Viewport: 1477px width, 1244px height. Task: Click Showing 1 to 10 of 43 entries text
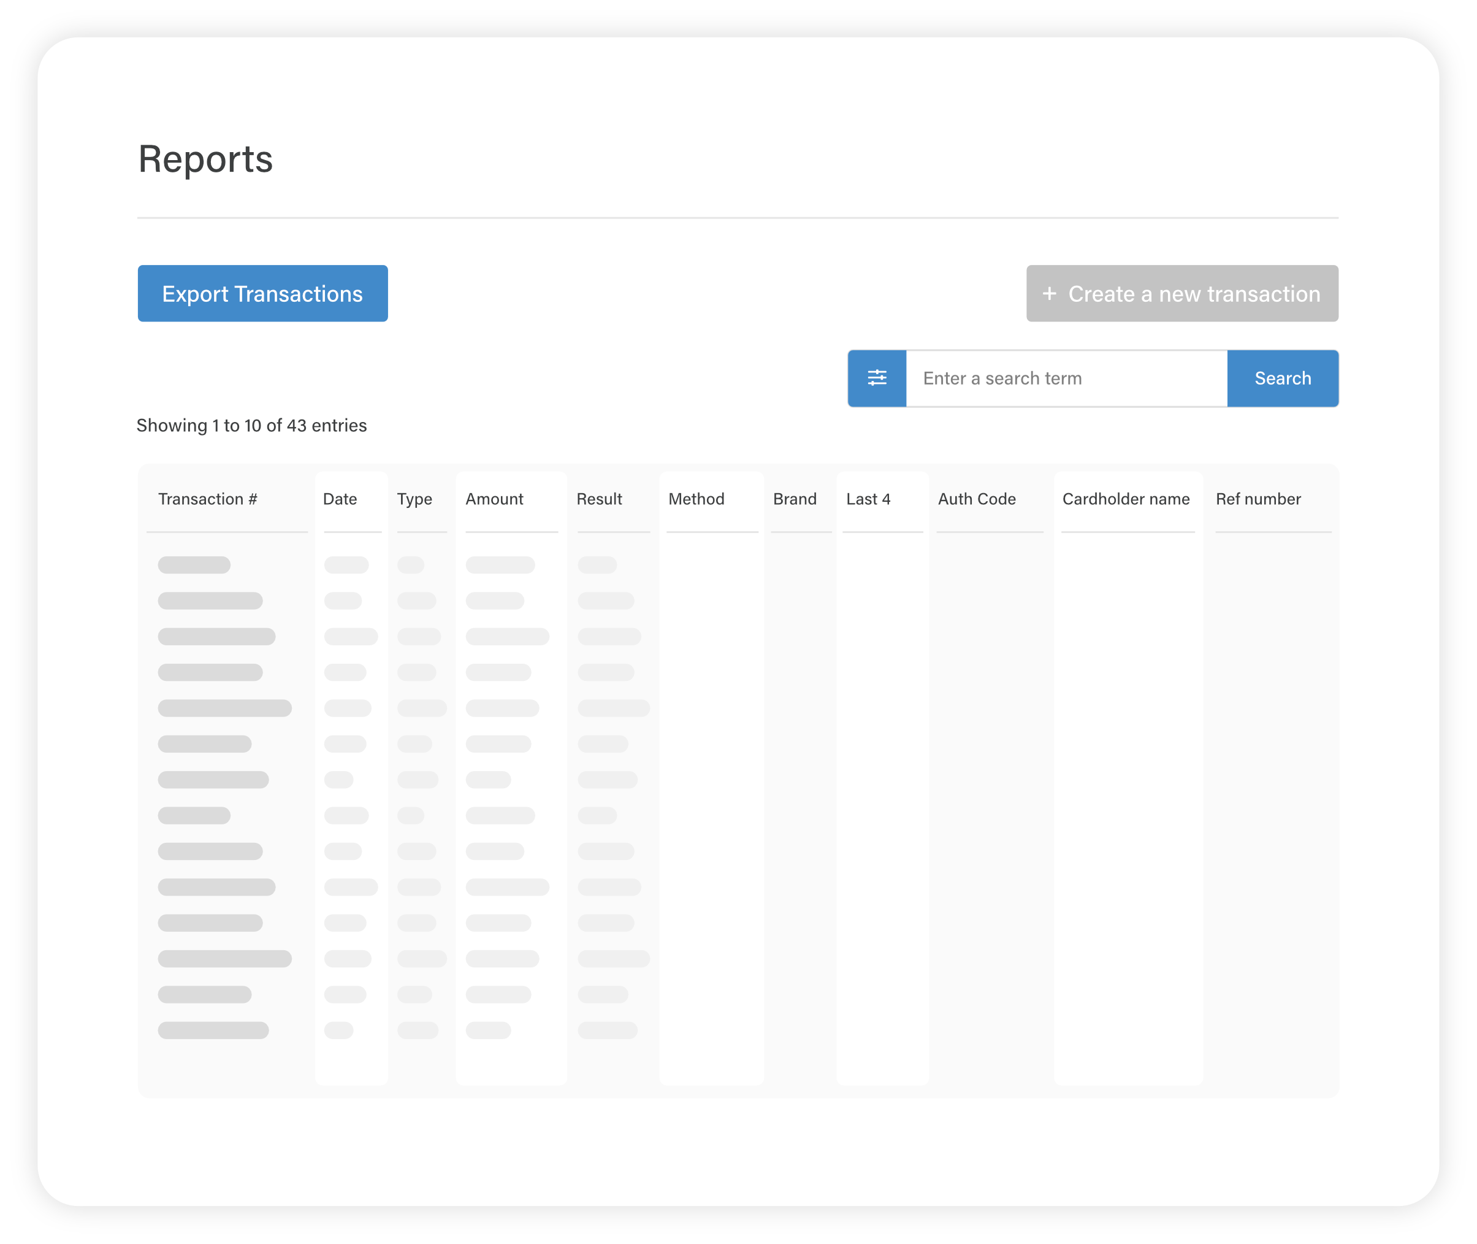(x=252, y=425)
